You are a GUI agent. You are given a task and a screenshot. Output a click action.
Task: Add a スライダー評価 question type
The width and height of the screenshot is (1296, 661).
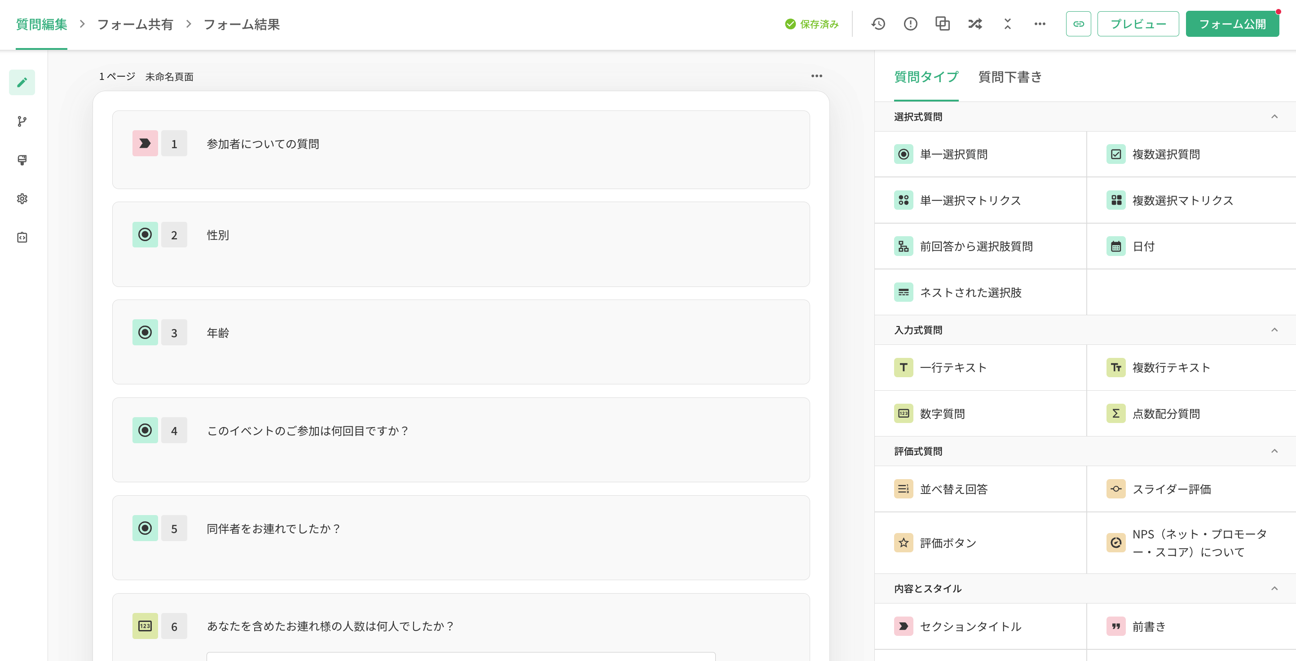pos(1191,489)
